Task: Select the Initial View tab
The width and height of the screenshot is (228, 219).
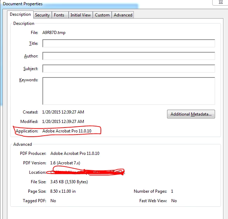Action: pos(81,15)
